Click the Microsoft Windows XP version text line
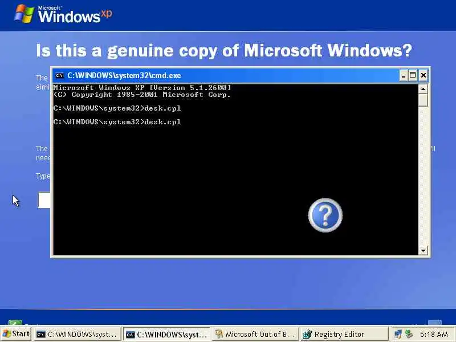Viewport: 456px width, 342px height. point(142,88)
